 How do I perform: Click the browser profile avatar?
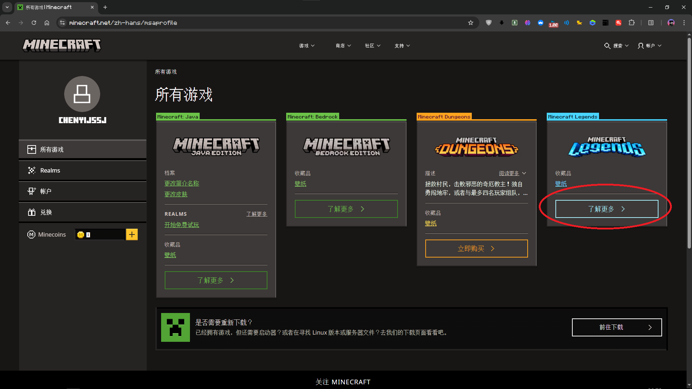pos(671,23)
